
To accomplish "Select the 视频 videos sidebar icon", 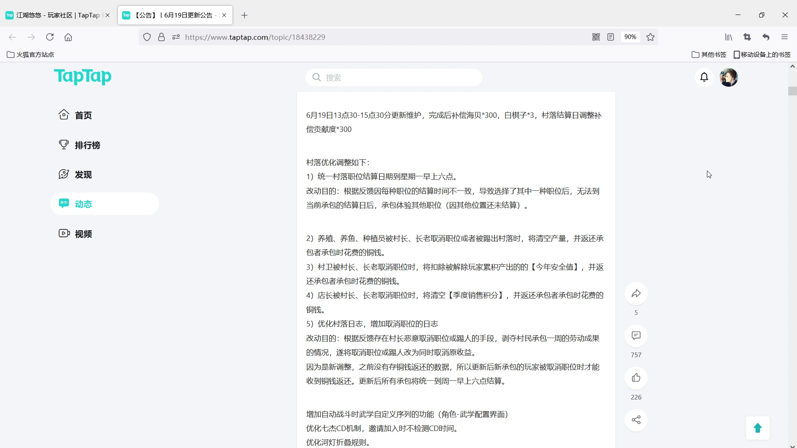I will coord(64,233).
